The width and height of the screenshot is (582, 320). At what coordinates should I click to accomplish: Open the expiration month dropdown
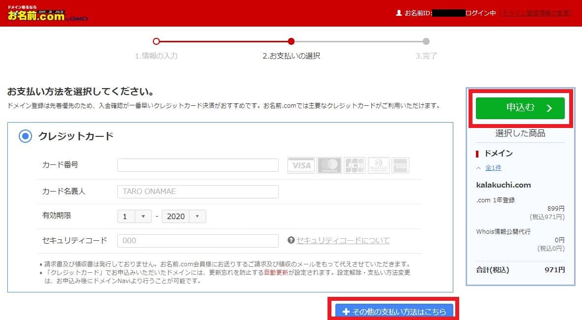[x=134, y=217]
